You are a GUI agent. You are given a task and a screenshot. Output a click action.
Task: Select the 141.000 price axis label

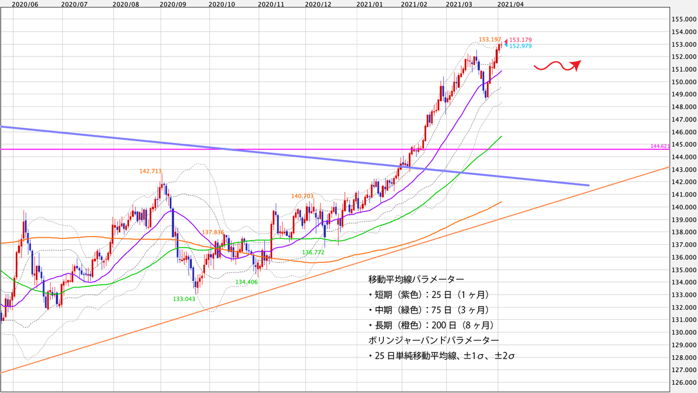tap(685, 195)
